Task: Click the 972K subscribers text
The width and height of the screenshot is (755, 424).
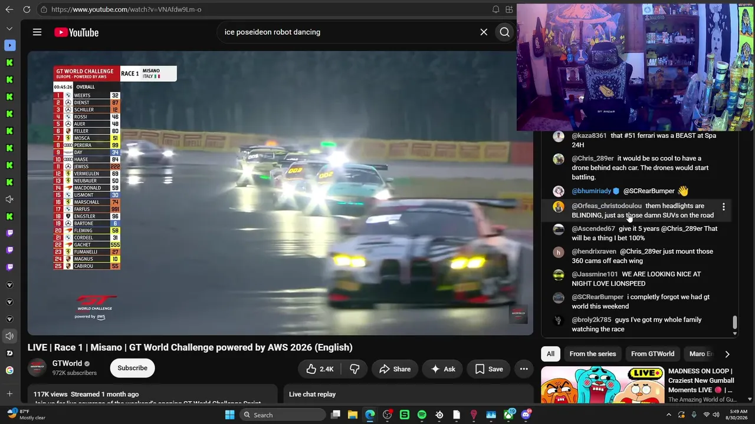Action: tap(74, 373)
